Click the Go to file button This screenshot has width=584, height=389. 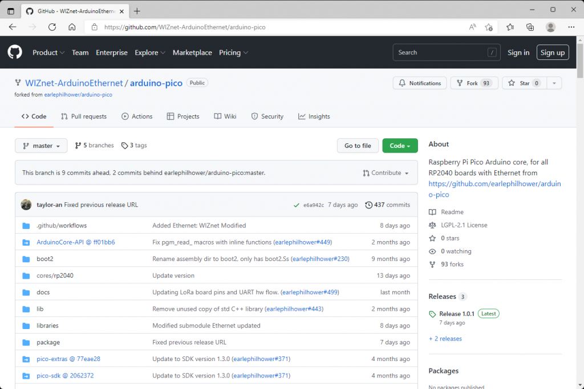(x=358, y=146)
